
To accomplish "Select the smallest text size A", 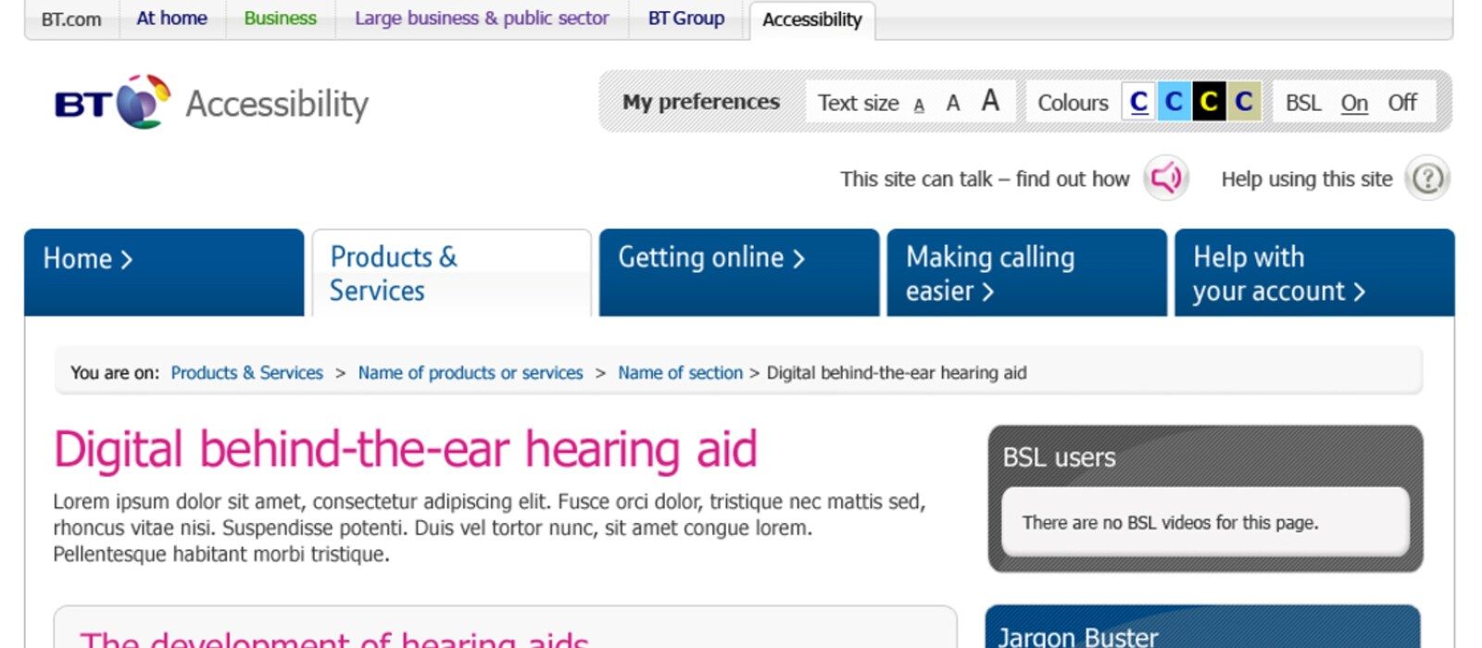I will pos(919,105).
